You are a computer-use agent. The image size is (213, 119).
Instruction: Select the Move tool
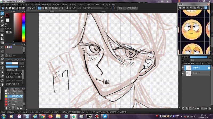pos(2,30)
